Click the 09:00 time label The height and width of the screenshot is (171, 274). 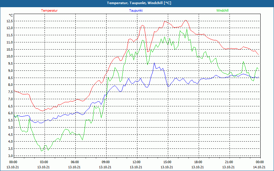[105, 162]
